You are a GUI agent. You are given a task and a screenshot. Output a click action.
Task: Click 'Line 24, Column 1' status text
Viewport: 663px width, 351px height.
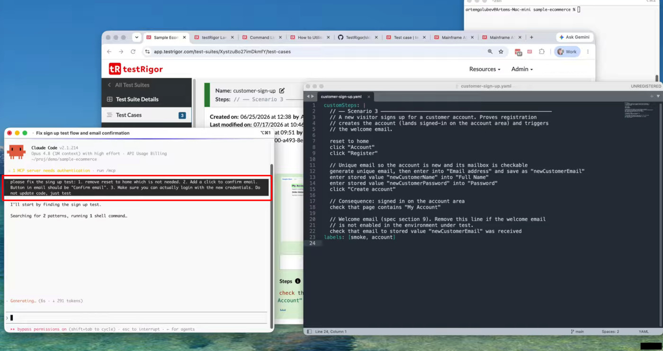pos(331,332)
